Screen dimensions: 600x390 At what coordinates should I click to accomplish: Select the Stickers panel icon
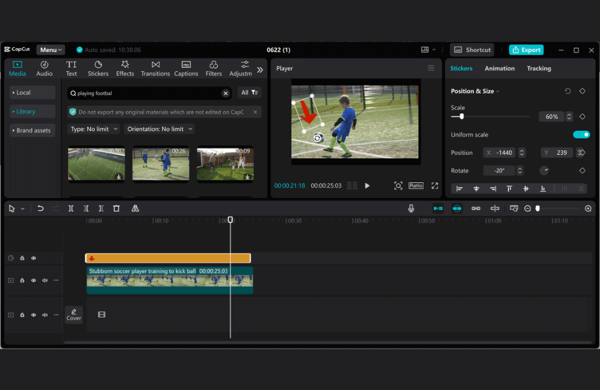coord(98,68)
